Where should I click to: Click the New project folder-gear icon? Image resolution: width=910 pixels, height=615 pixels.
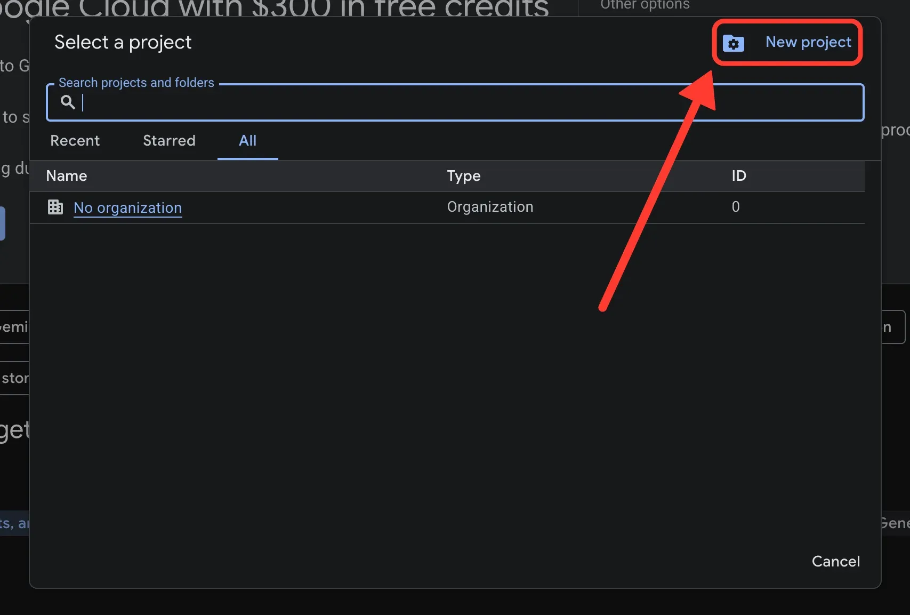tap(734, 43)
